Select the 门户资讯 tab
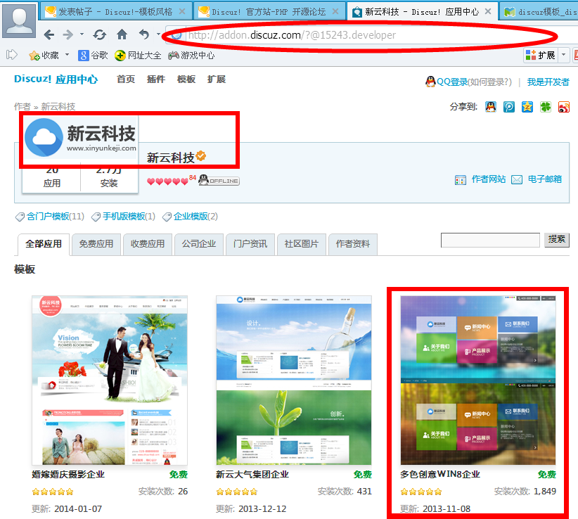Image resolution: width=578 pixels, height=519 pixels. tap(250, 244)
